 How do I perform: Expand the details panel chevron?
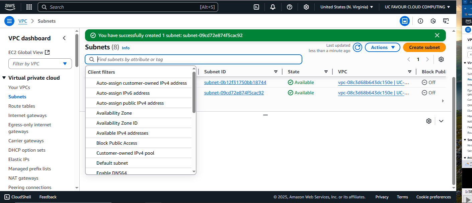click(x=441, y=121)
